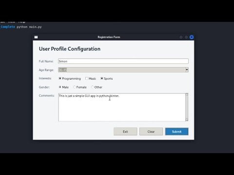Click 'python main.py' text in terminal
234x175 pixels.
click(x=29, y=27)
